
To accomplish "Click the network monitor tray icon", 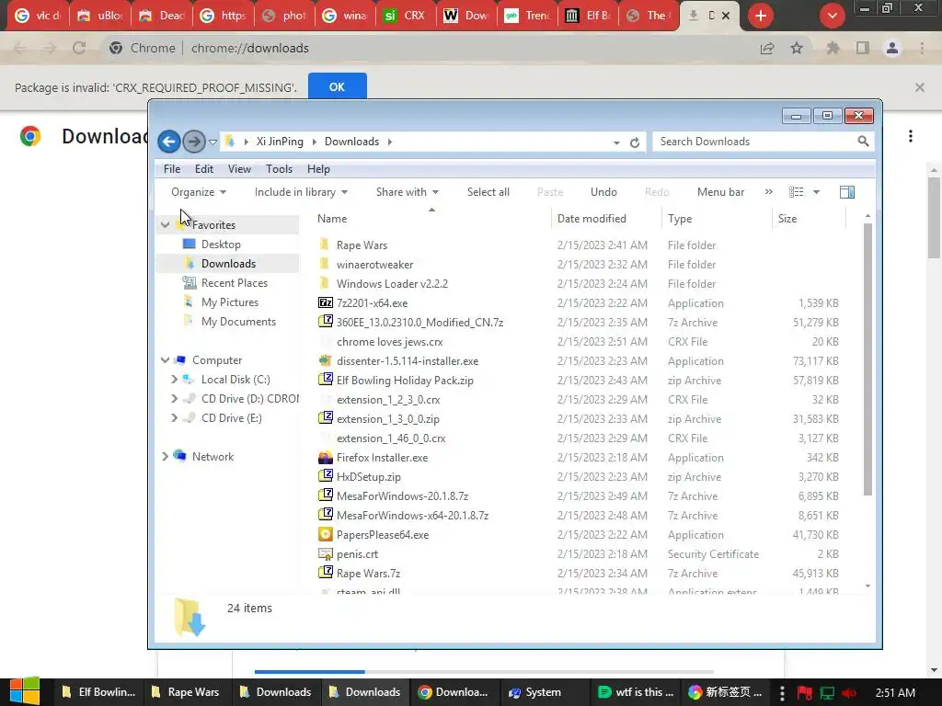I will tap(827, 692).
